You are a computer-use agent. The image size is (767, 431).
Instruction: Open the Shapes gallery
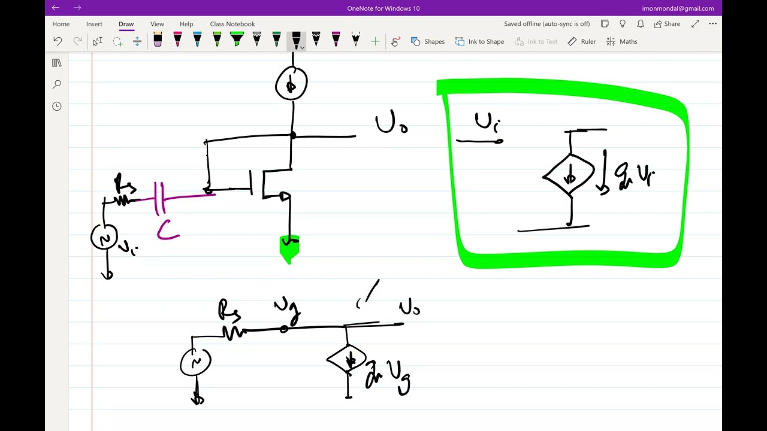428,41
